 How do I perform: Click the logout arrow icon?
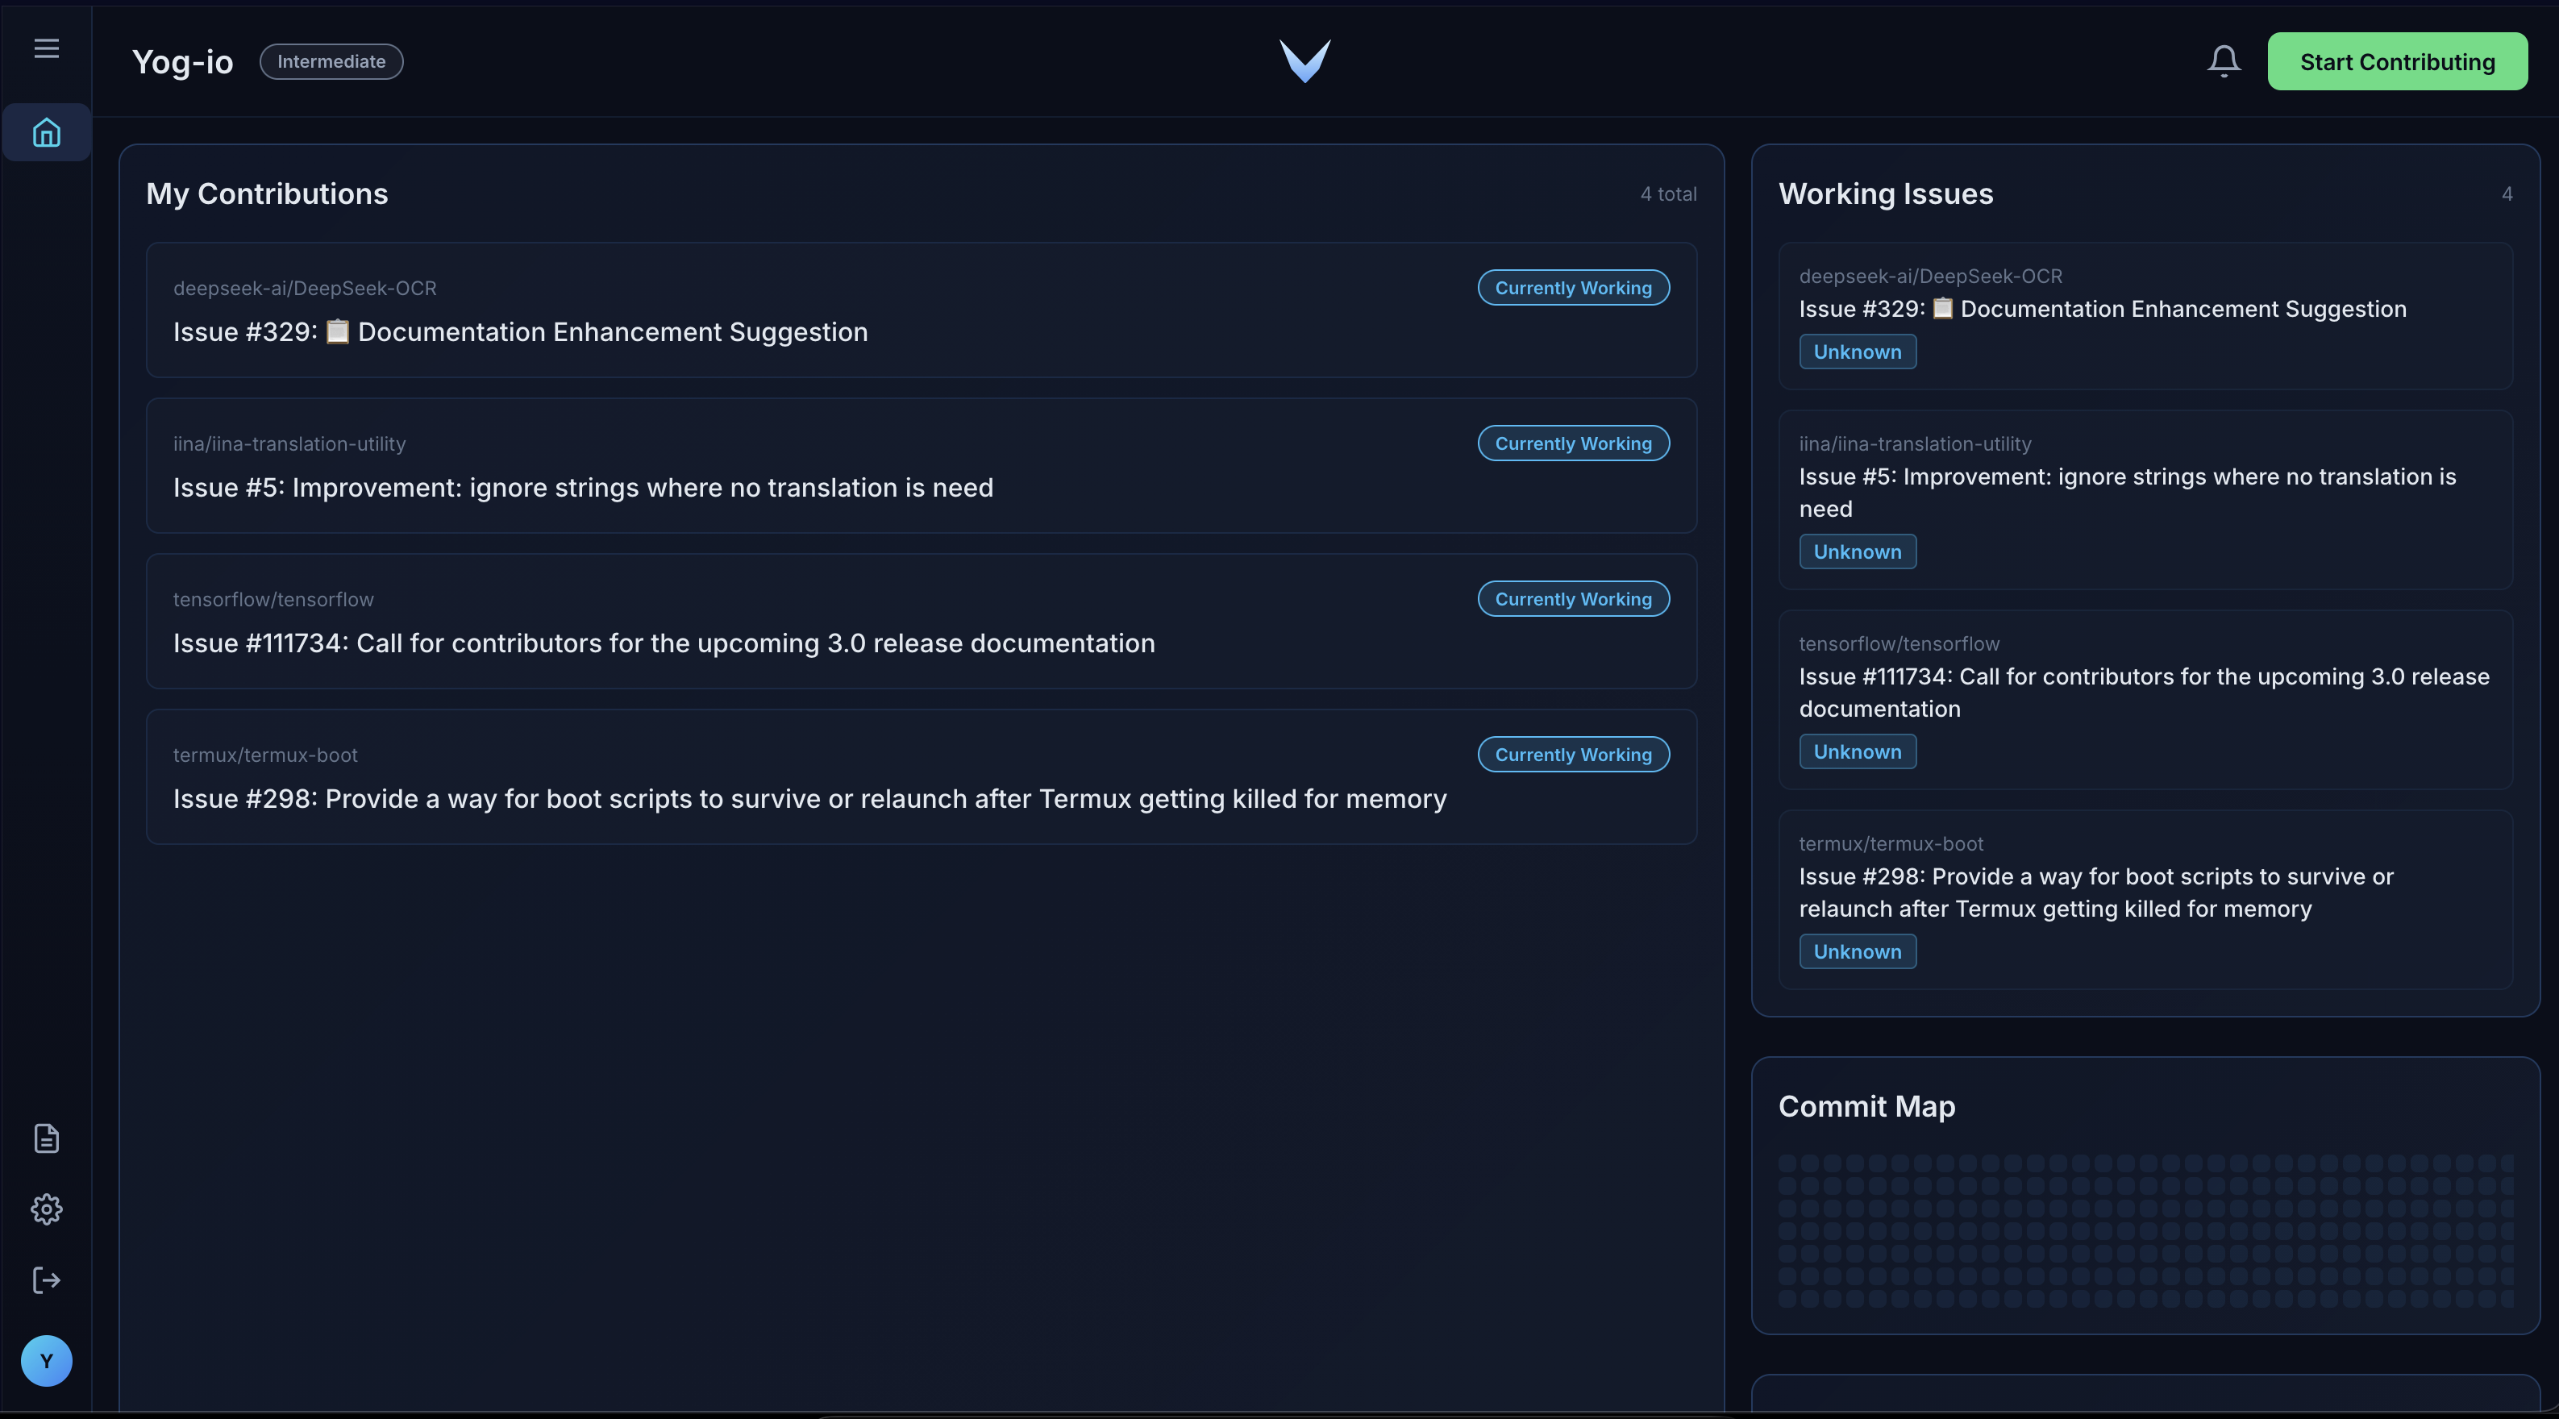point(47,1280)
